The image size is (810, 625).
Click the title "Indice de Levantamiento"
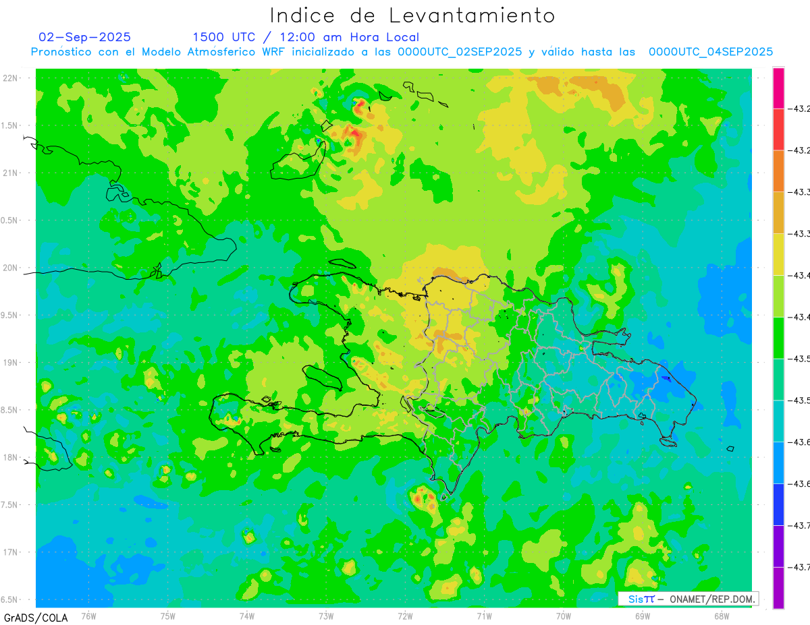tap(412, 16)
